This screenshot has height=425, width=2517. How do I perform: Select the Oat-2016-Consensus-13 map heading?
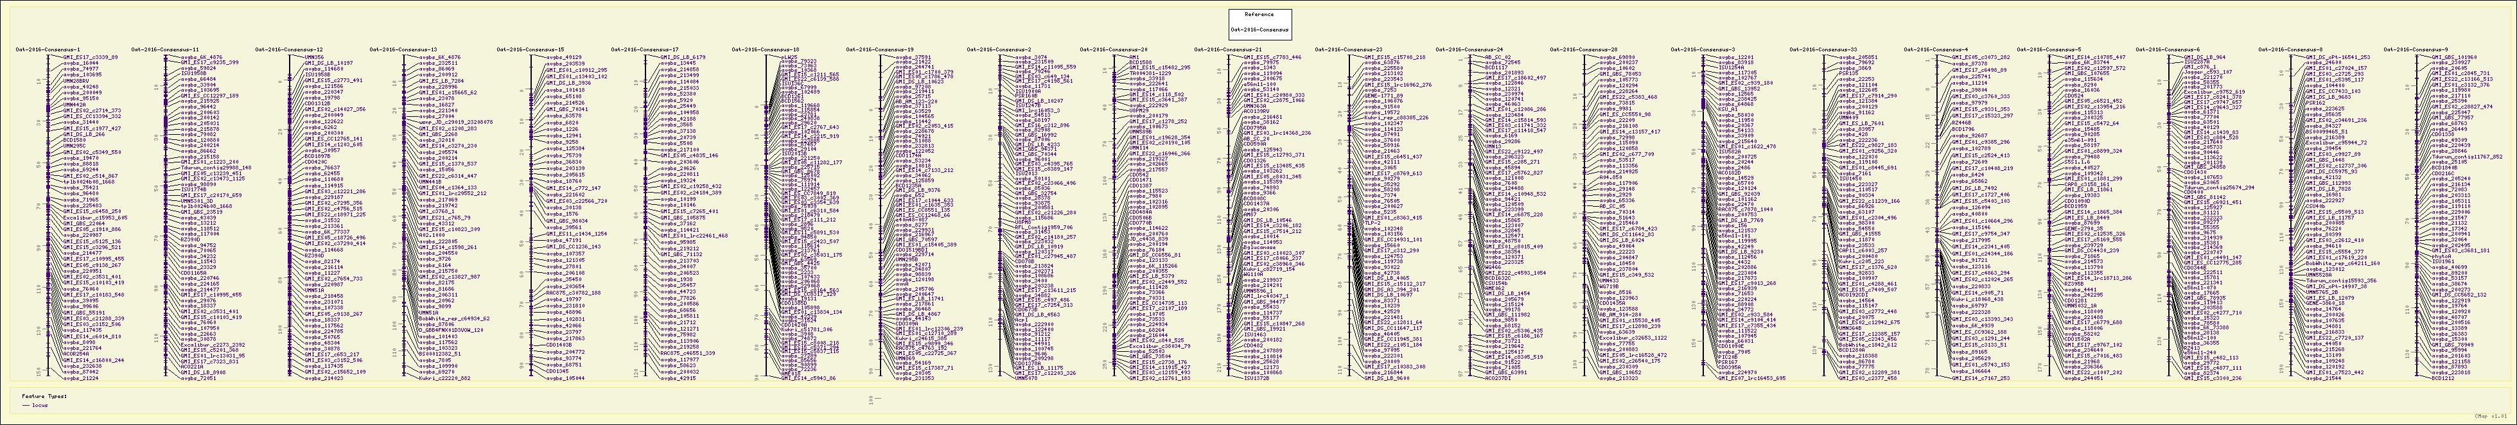pyautogui.click(x=398, y=49)
